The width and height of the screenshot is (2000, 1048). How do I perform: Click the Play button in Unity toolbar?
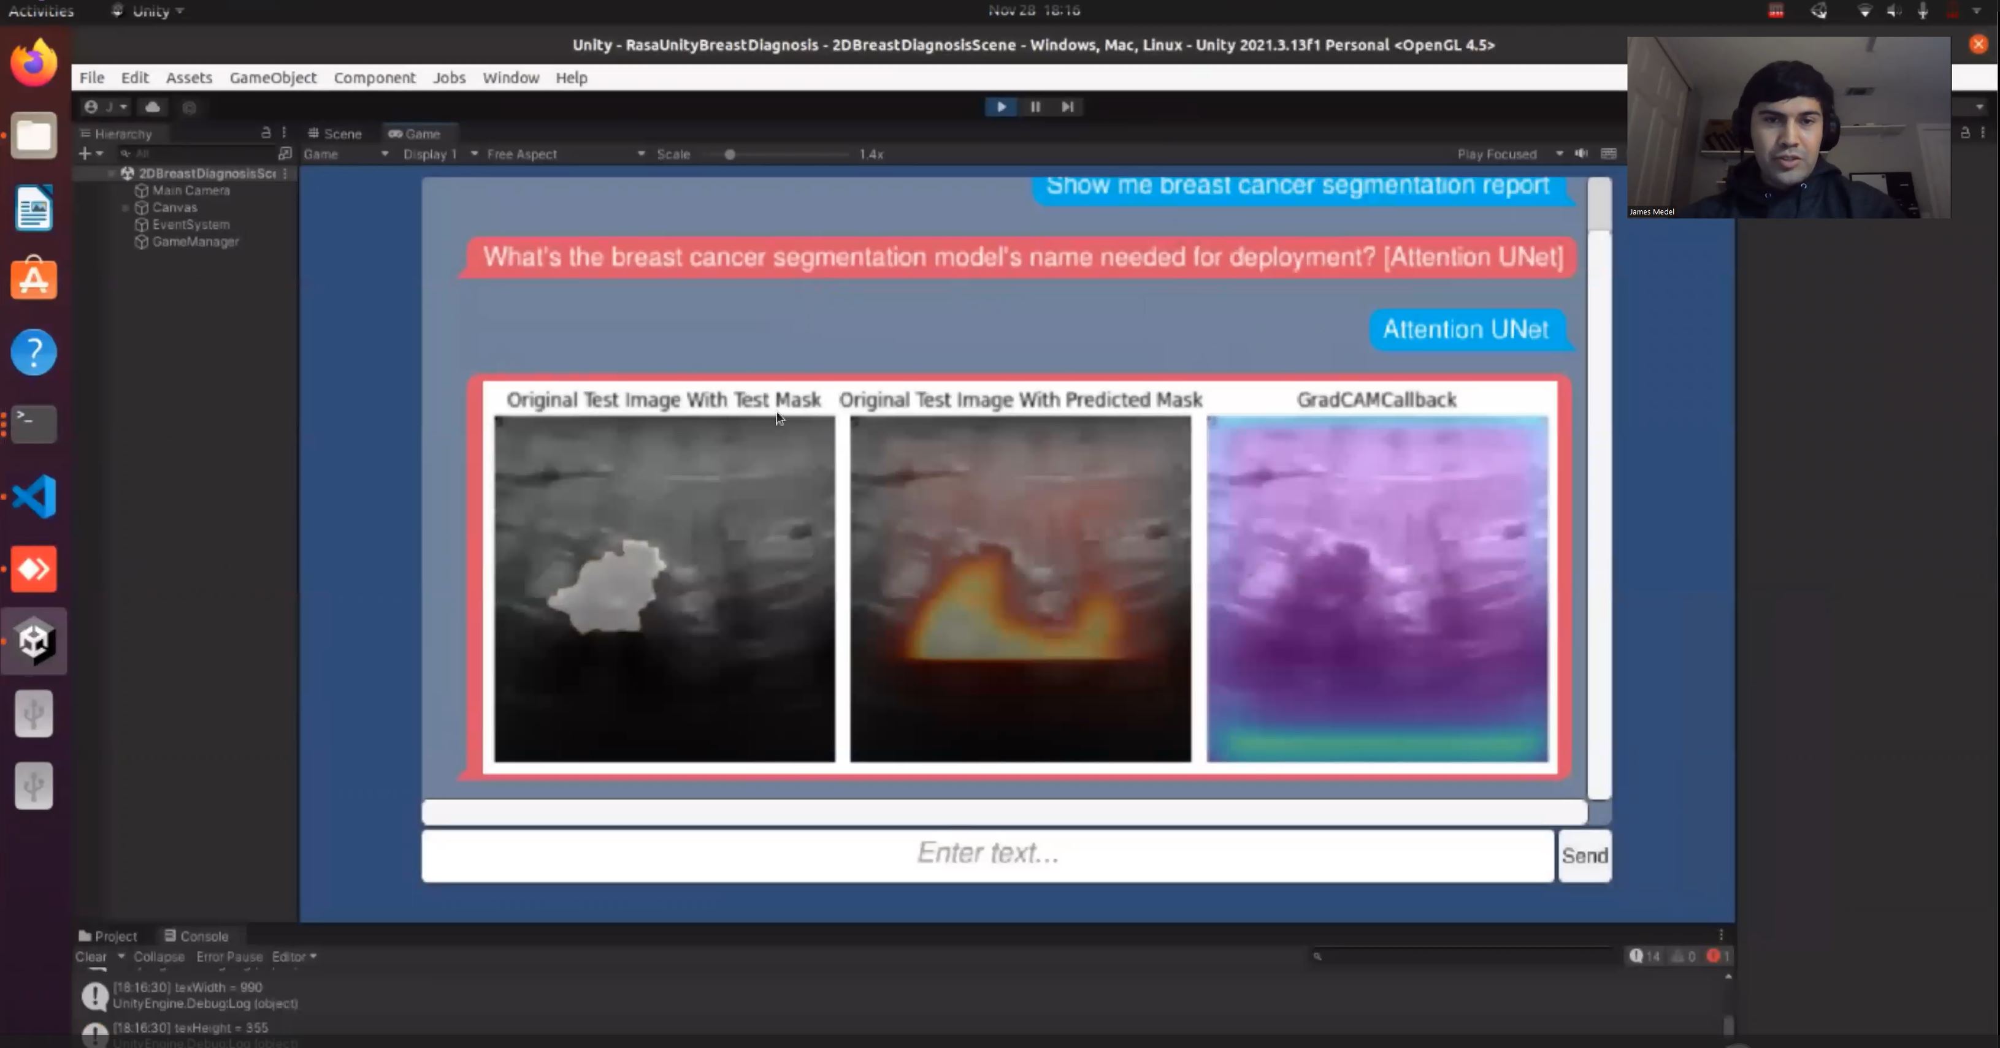click(1002, 106)
